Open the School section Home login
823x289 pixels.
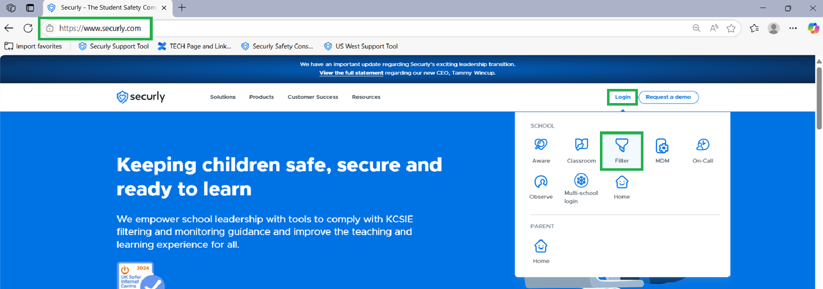622,187
